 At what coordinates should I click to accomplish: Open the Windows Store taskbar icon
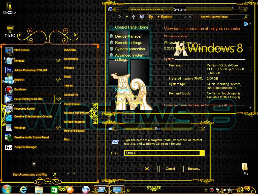54,190
